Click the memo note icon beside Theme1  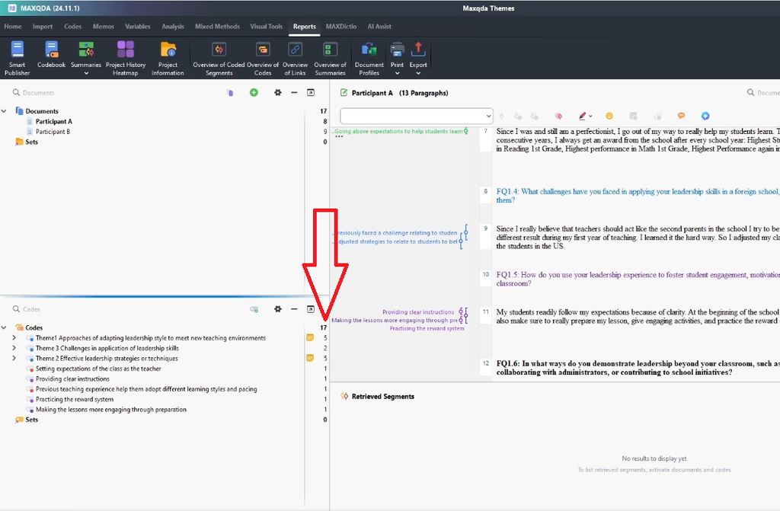(x=310, y=338)
